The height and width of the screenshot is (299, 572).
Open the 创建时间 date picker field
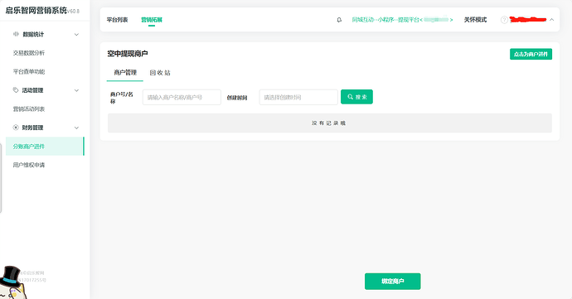click(x=298, y=98)
